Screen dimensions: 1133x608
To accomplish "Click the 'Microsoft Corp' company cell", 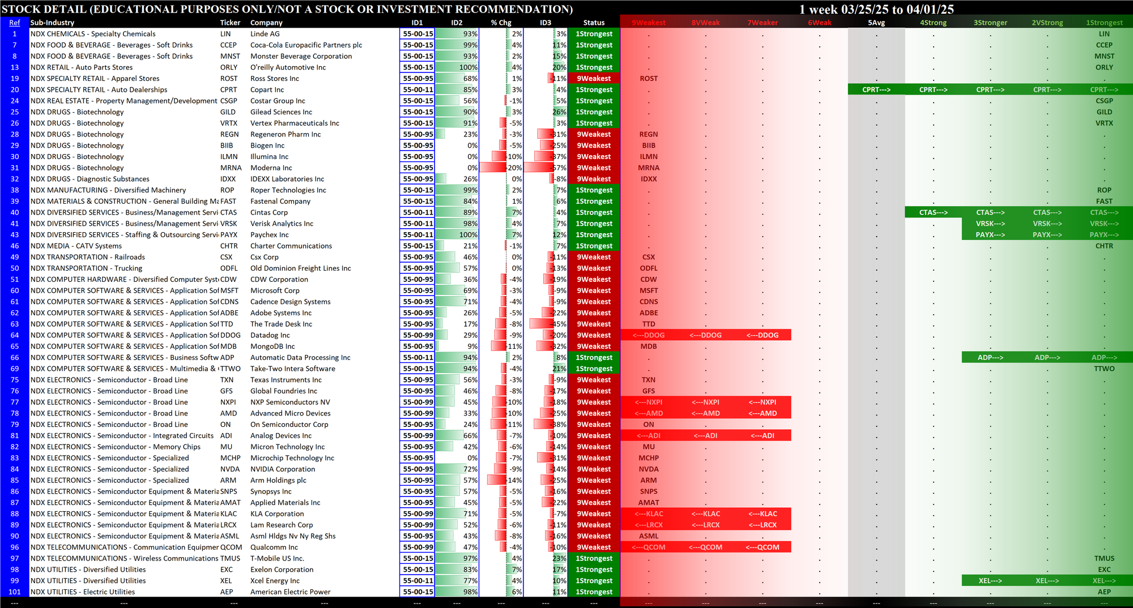I will [x=275, y=290].
